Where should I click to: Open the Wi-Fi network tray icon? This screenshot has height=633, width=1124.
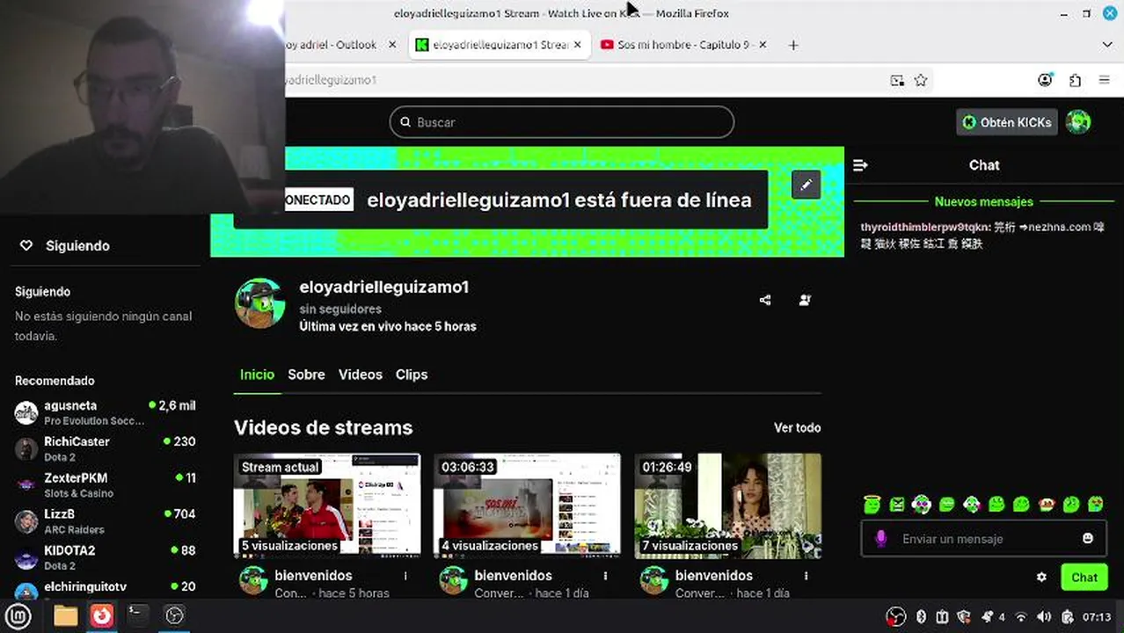(x=1021, y=616)
